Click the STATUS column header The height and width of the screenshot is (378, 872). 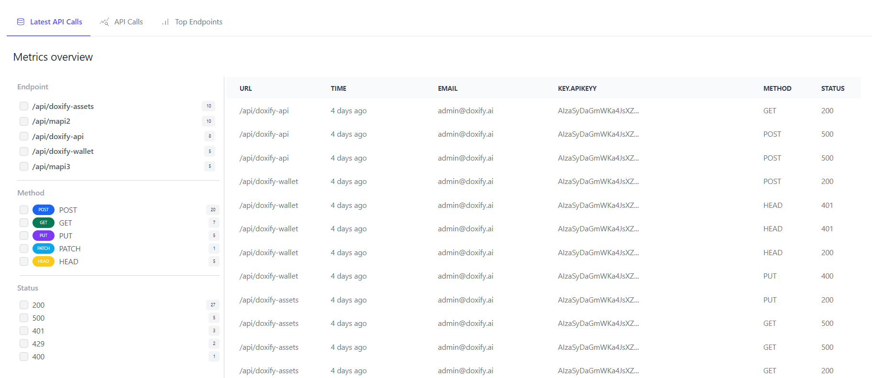click(833, 88)
